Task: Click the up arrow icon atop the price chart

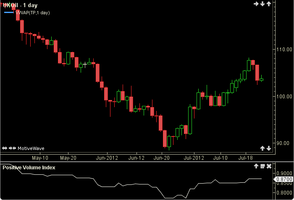Action: coord(269,4)
